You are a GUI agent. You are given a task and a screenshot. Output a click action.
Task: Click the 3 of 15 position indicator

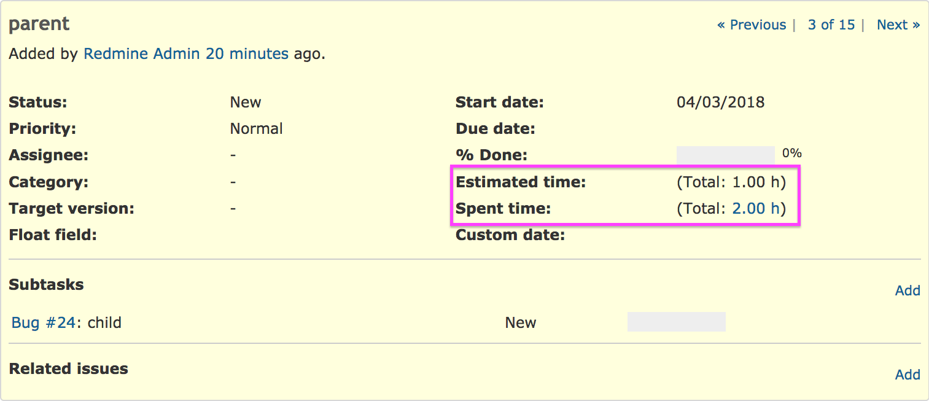(x=831, y=25)
